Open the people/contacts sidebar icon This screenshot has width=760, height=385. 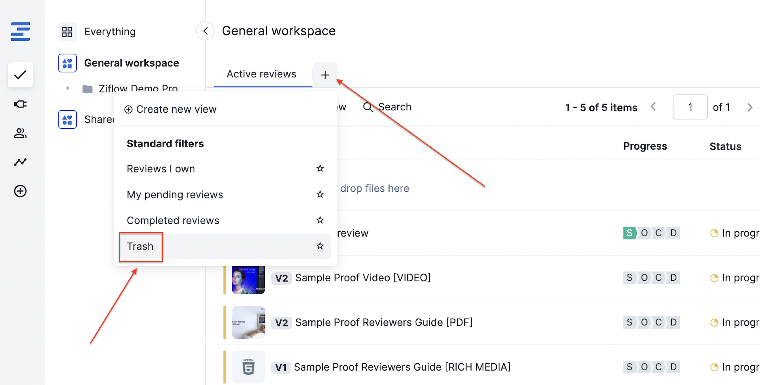tap(20, 133)
